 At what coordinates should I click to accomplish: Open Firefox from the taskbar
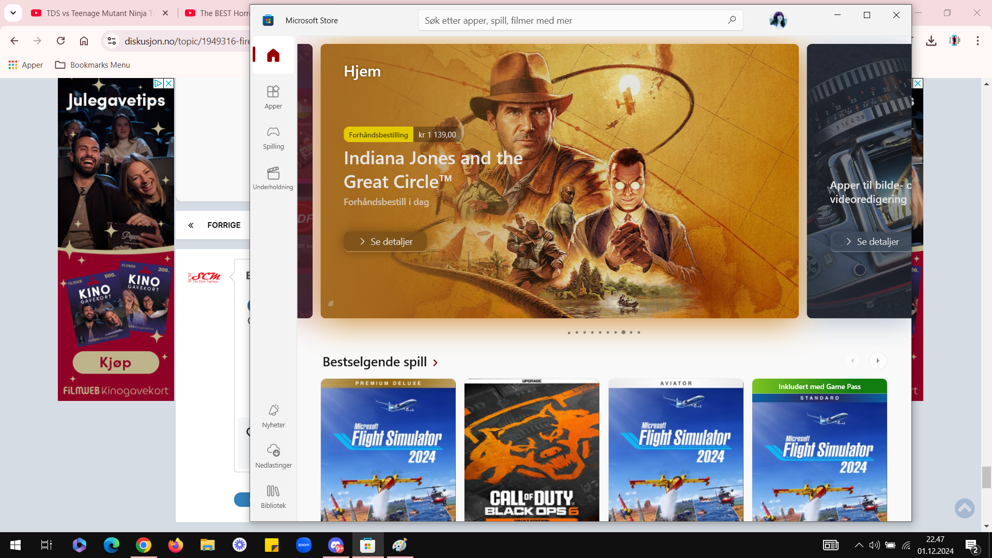pyautogui.click(x=176, y=545)
